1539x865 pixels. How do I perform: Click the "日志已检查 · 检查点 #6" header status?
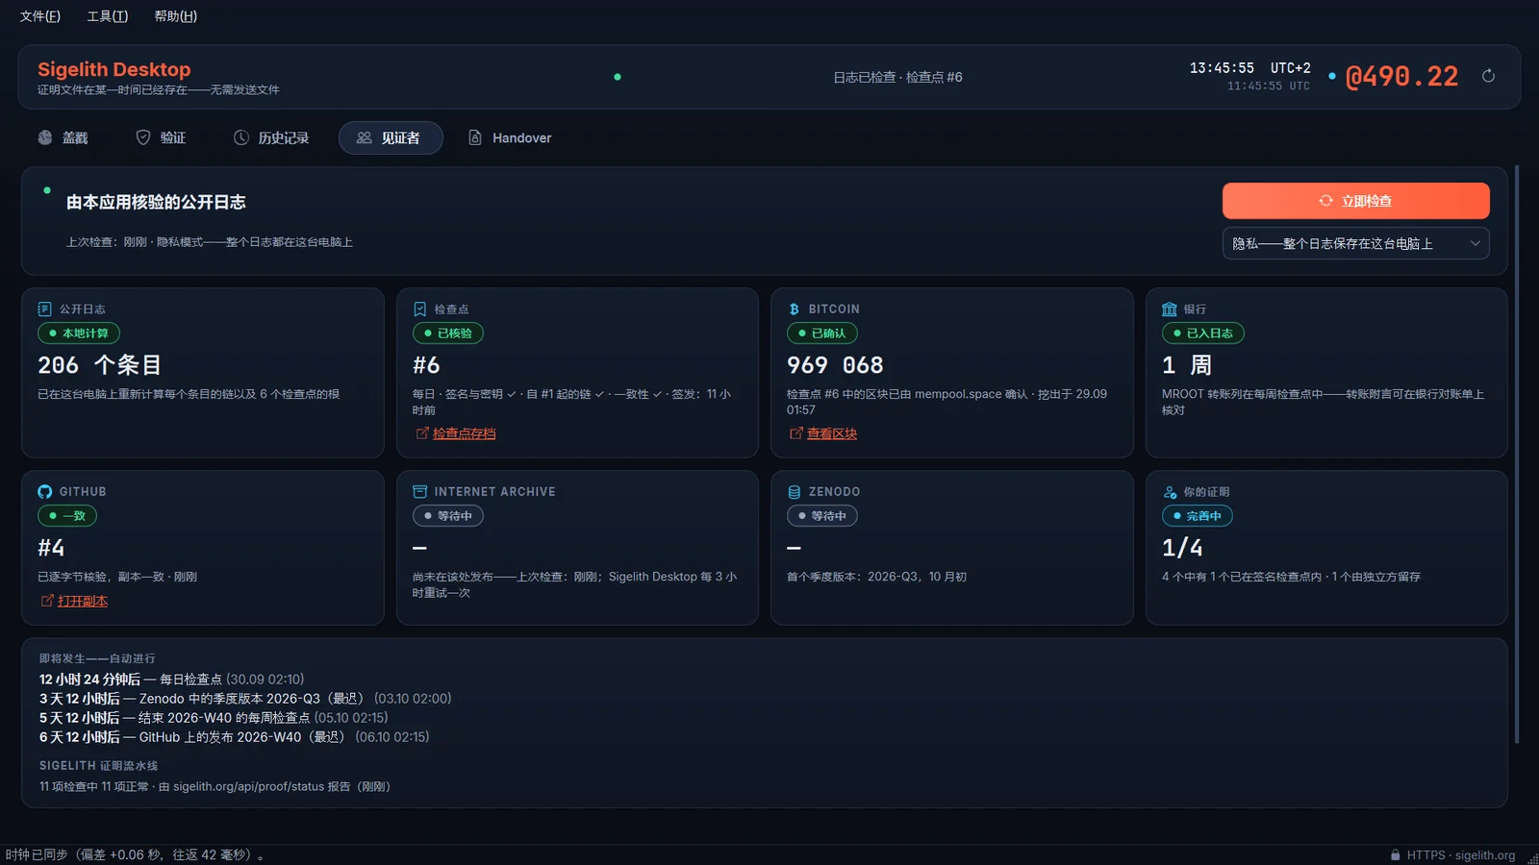click(x=897, y=77)
